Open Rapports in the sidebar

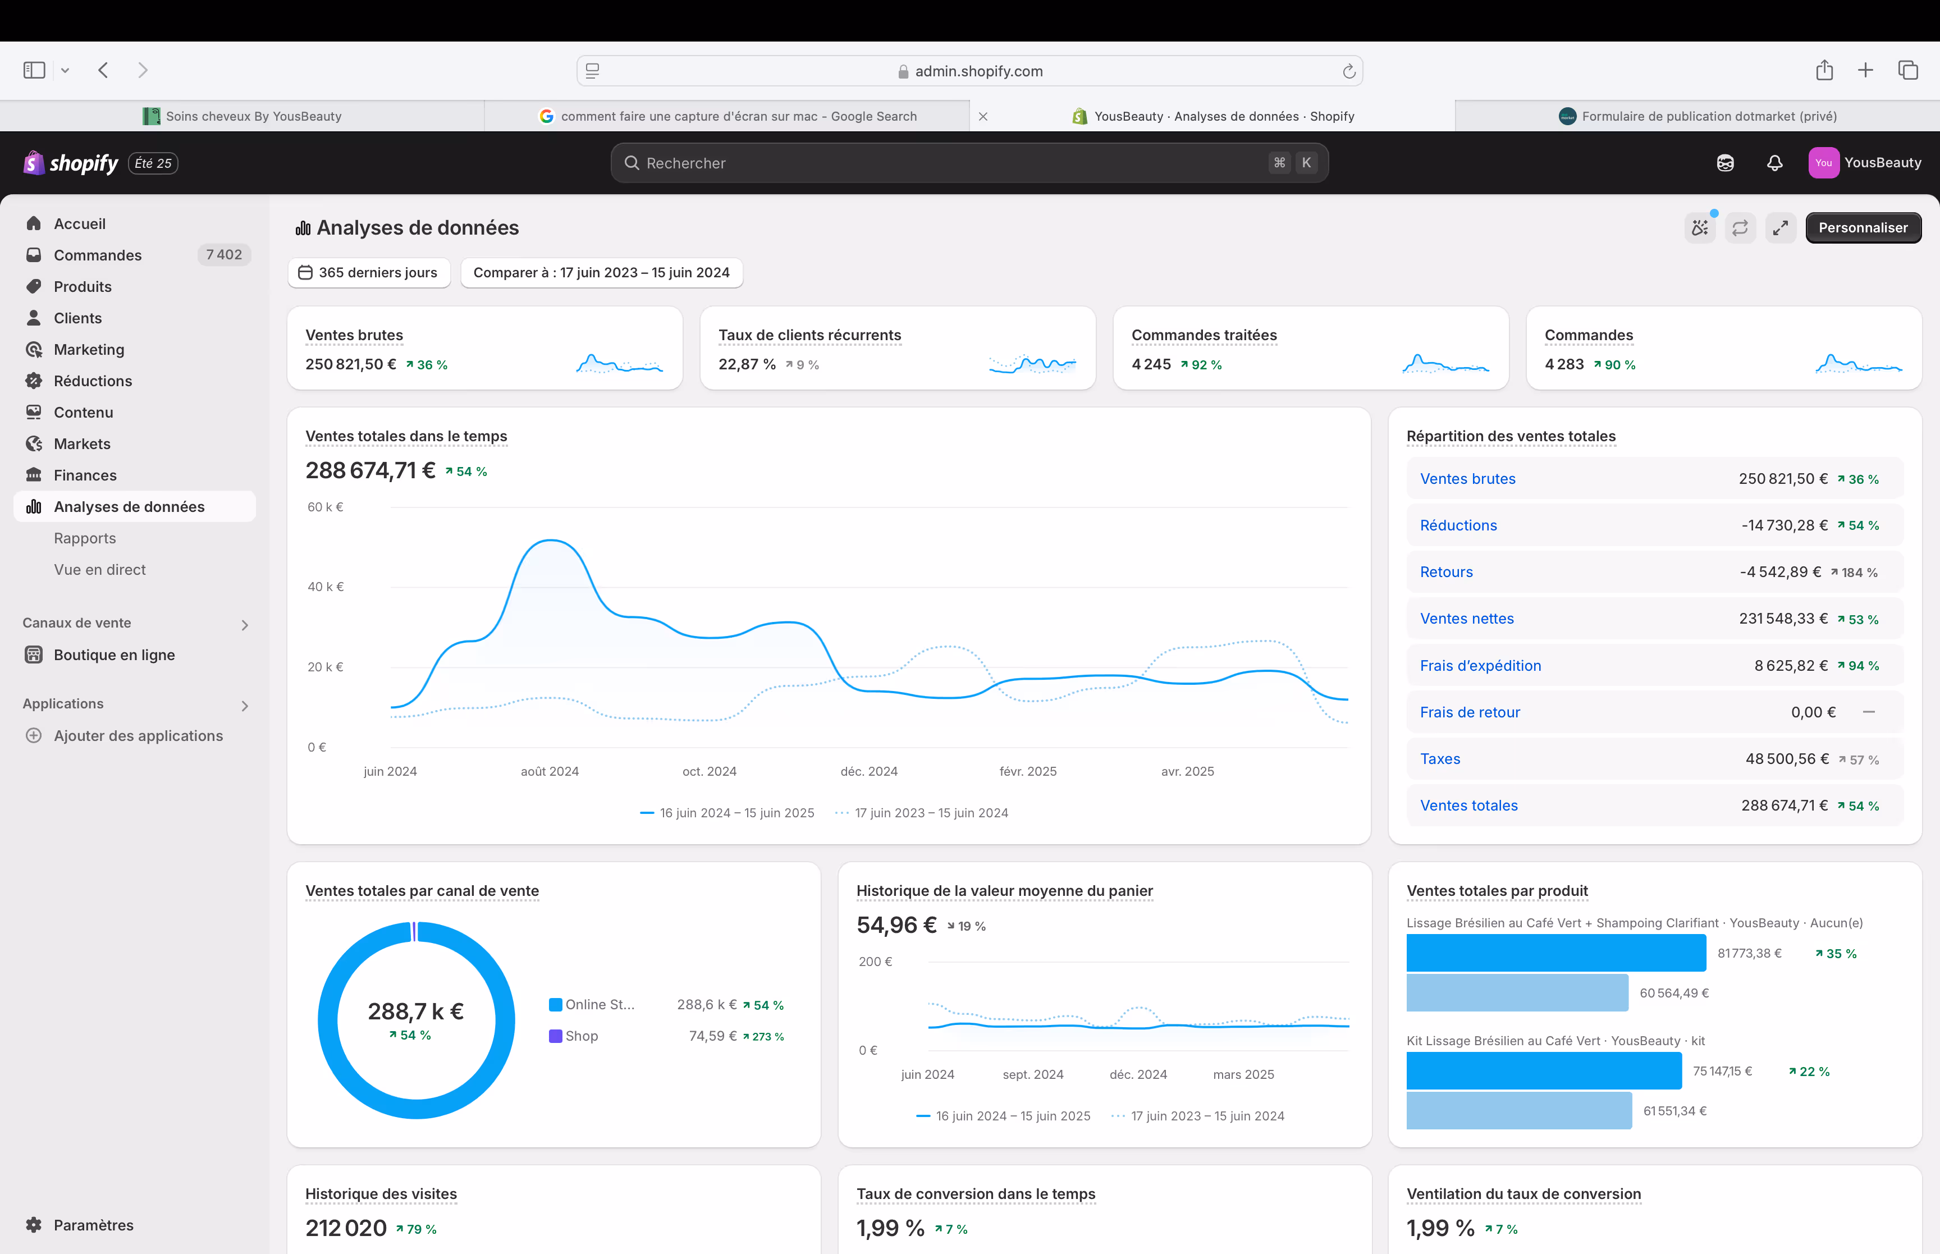(x=85, y=538)
